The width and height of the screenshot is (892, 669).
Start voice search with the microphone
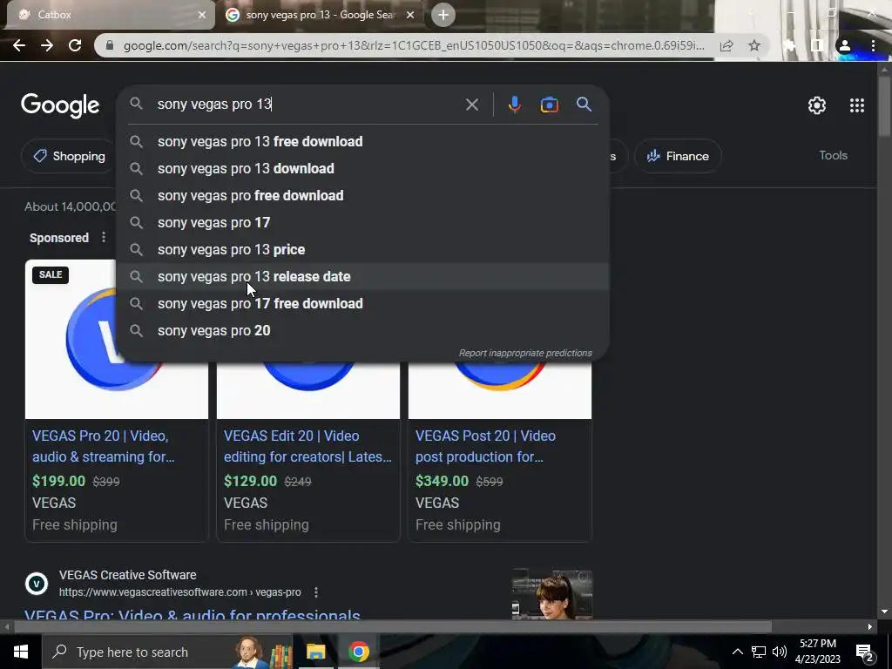click(514, 105)
